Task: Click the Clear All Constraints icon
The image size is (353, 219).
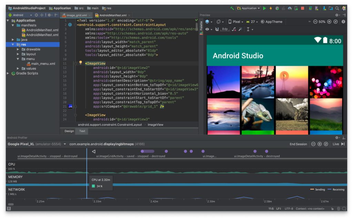Action: 234,29
